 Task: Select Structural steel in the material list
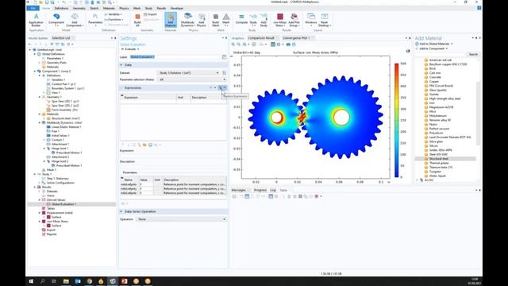click(438, 159)
